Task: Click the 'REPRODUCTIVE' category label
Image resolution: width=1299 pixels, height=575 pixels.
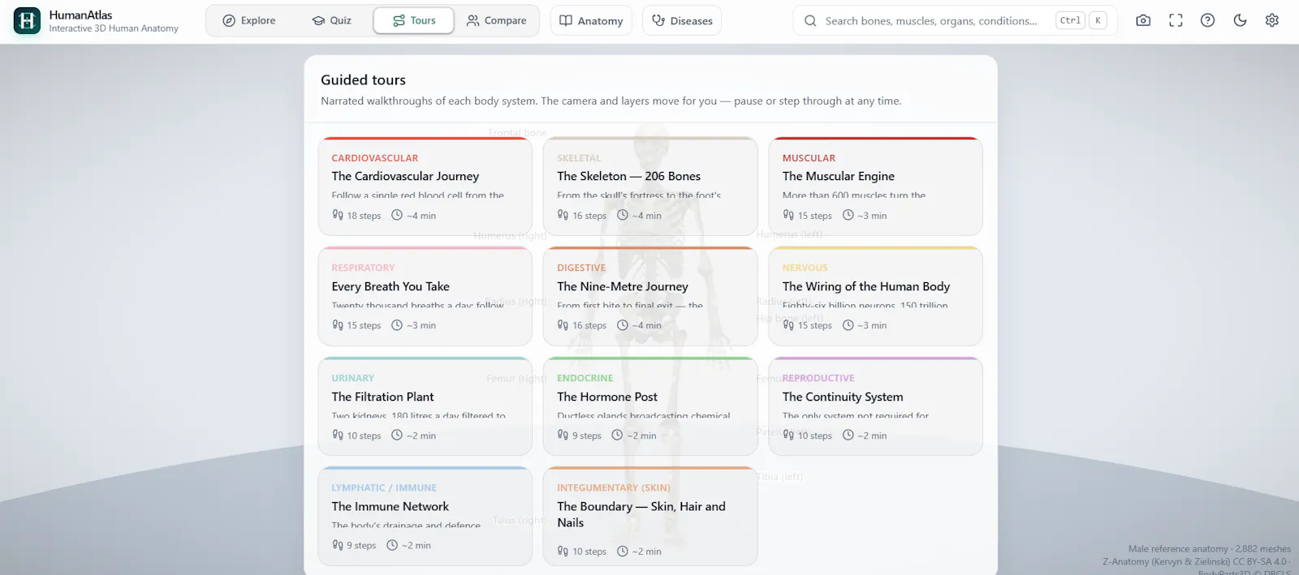Action: (x=818, y=378)
